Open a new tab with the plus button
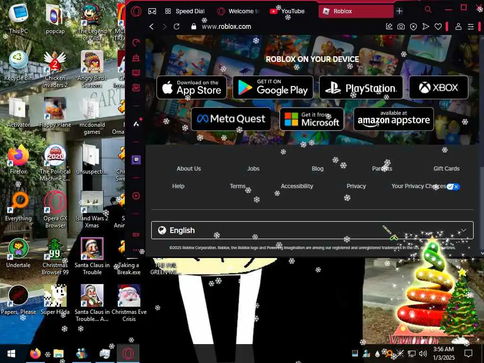The image size is (484, 363). [x=399, y=11]
